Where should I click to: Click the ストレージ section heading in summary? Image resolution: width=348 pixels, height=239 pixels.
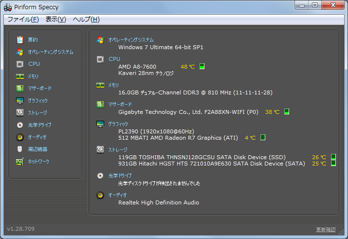[x=118, y=149]
